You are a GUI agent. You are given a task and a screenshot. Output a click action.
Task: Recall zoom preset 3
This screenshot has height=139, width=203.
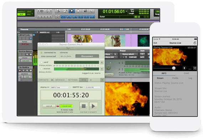pos(45,17)
